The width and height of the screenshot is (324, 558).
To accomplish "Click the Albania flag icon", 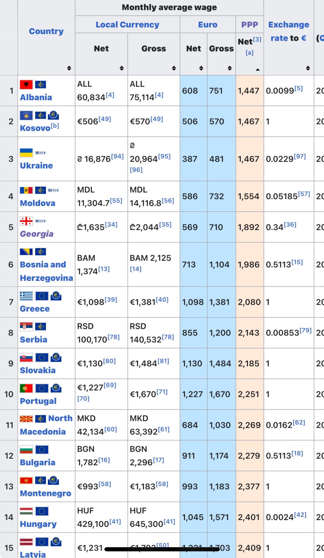I will (x=26, y=85).
